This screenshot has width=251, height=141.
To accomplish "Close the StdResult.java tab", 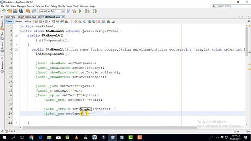I will point(63,17).
